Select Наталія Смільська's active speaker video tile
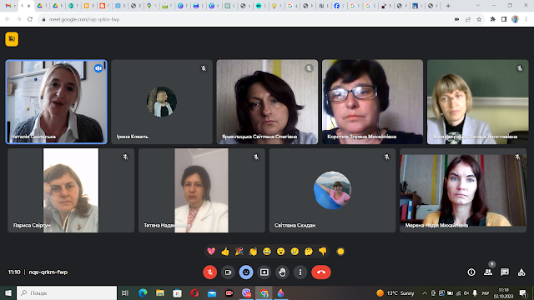Viewport: 534px width, 300px height. pos(57,102)
